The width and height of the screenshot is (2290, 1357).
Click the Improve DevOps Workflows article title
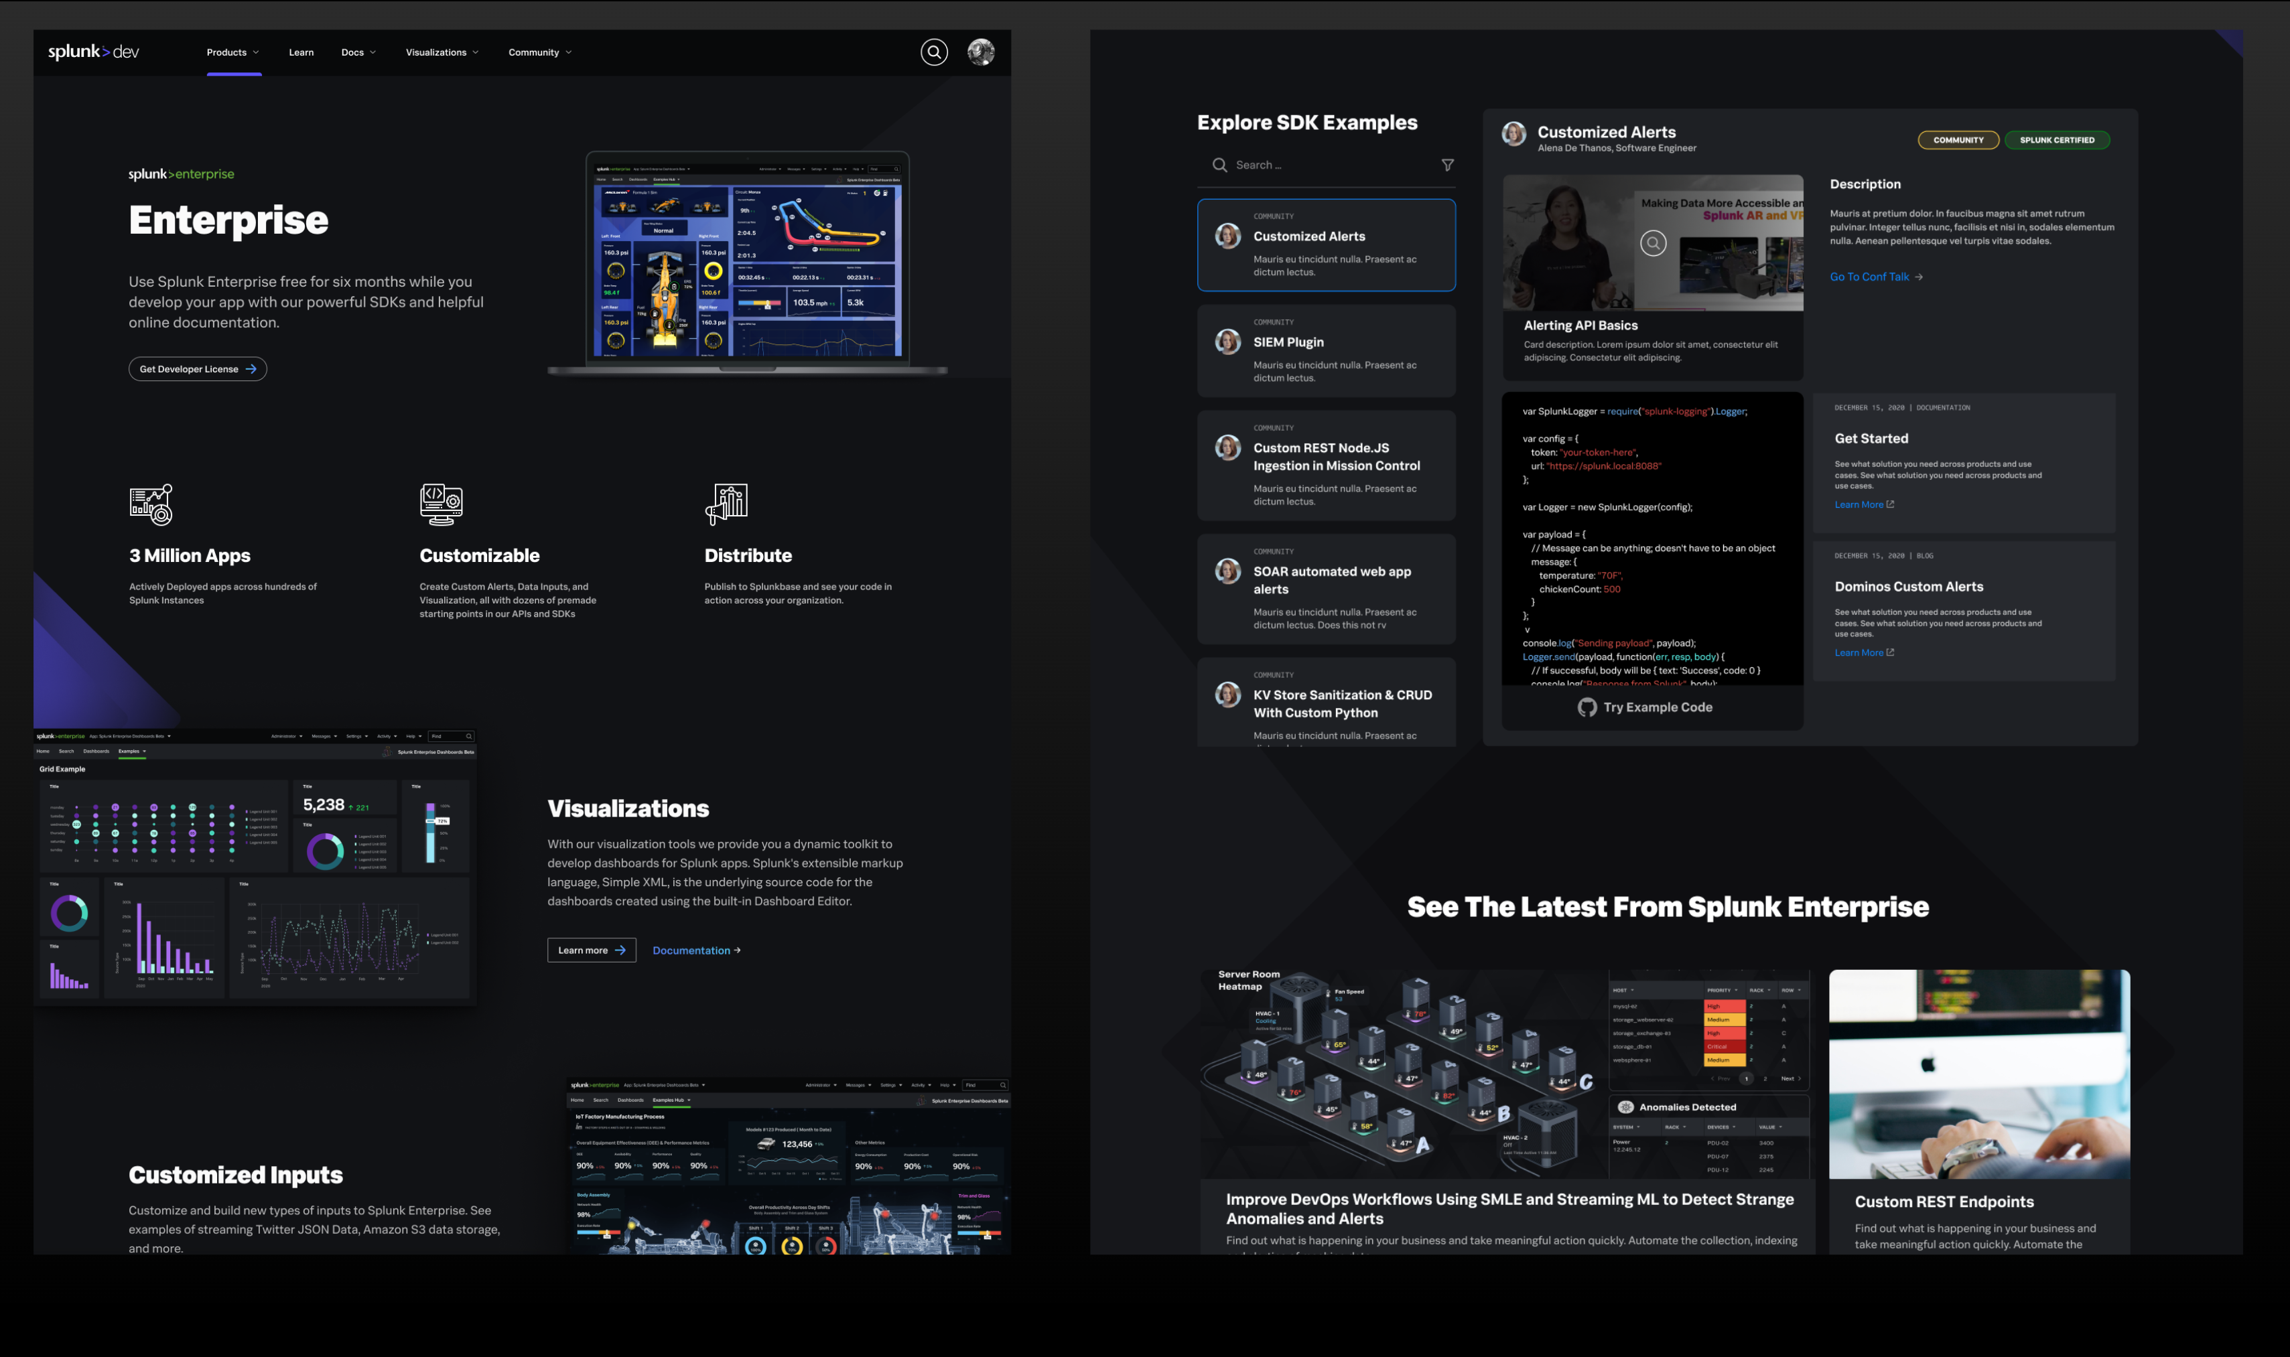coord(1509,1209)
